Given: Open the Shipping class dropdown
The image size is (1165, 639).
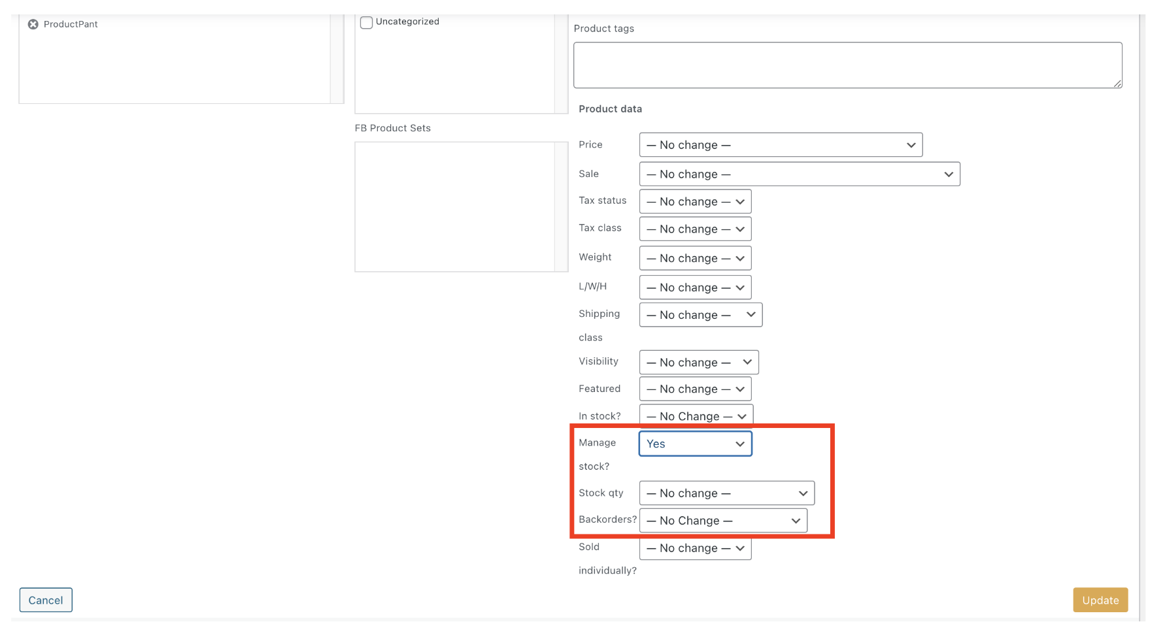Looking at the screenshot, I should click(x=701, y=315).
